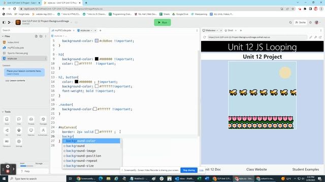Click the Windows Start button
Screen dimensions: 325x182
click(x=4, y=178)
